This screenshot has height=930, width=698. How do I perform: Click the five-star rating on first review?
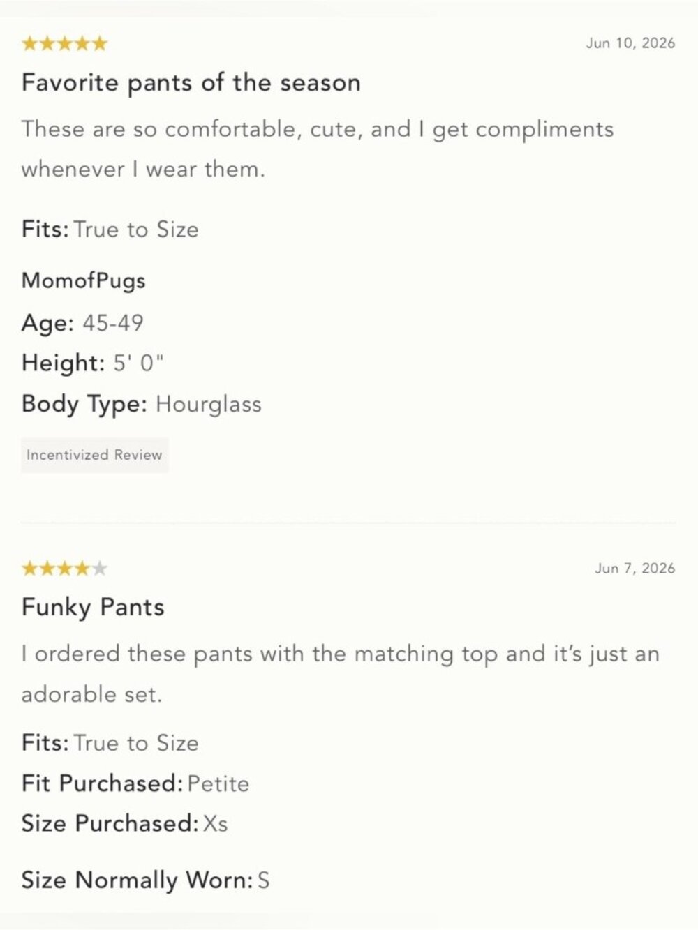click(x=65, y=44)
